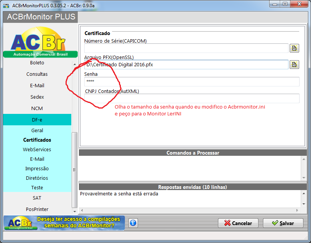The height and width of the screenshot is (243, 311).
Task: Close the ACBrMonitorPLUS window
Action: click(299, 4)
